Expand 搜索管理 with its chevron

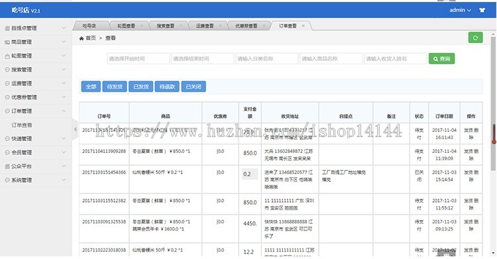(x=64, y=70)
